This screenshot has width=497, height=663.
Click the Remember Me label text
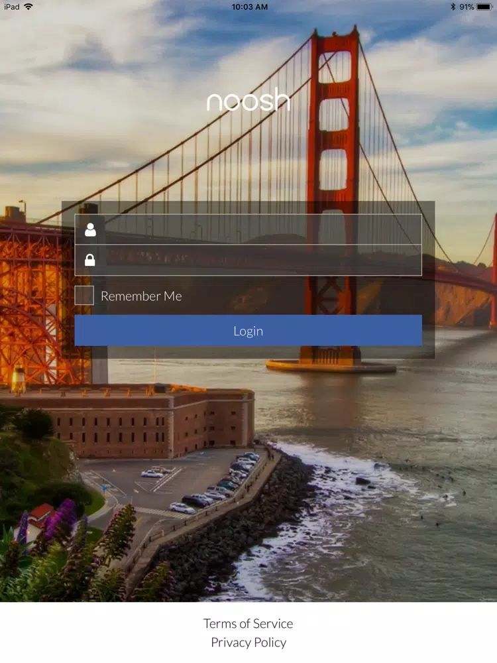tap(141, 296)
